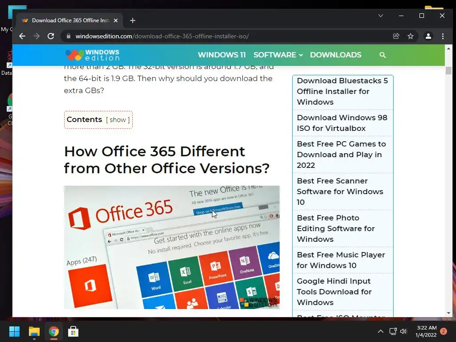This screenshot has width=456, height=342.
Task: Go back with the browser back arrow
Action: 22,36
